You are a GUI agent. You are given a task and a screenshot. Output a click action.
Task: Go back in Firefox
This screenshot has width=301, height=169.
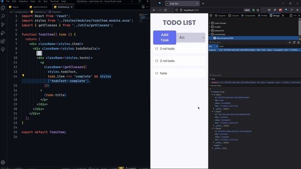154,10
